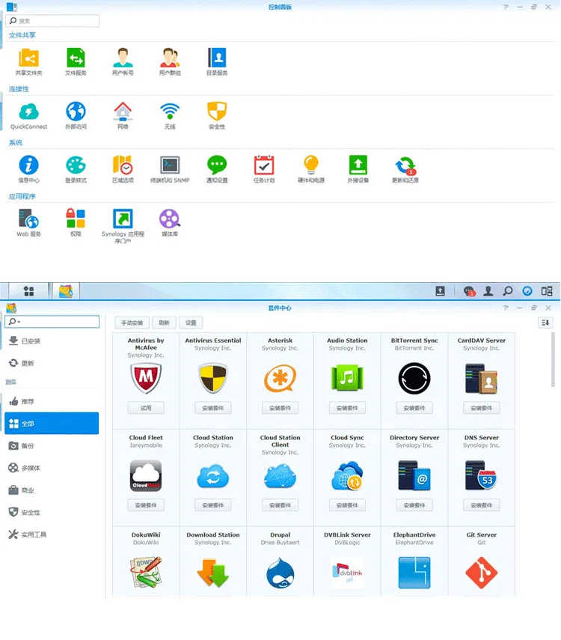The image size is (561, 640).
Task: Open Drupal package icon
Action: click(x=280, y=573)
